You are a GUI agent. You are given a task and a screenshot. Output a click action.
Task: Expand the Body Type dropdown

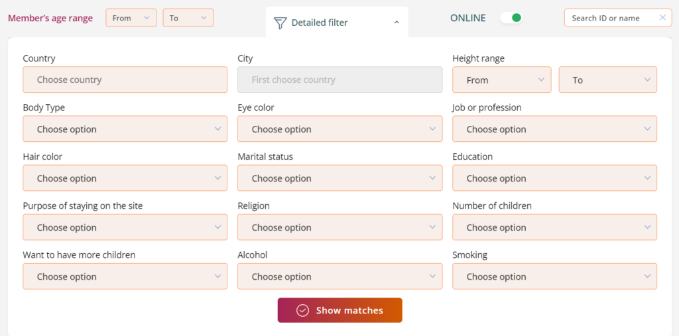pyautogui.click(x=125, y=129)
